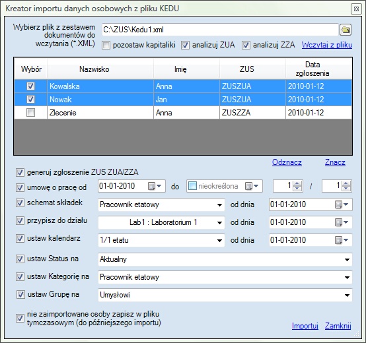Click the 'ZUSZUA' cell in Kowalska row
The height and width of the screenshot is (343, 366).
click(x=252, y=86)
